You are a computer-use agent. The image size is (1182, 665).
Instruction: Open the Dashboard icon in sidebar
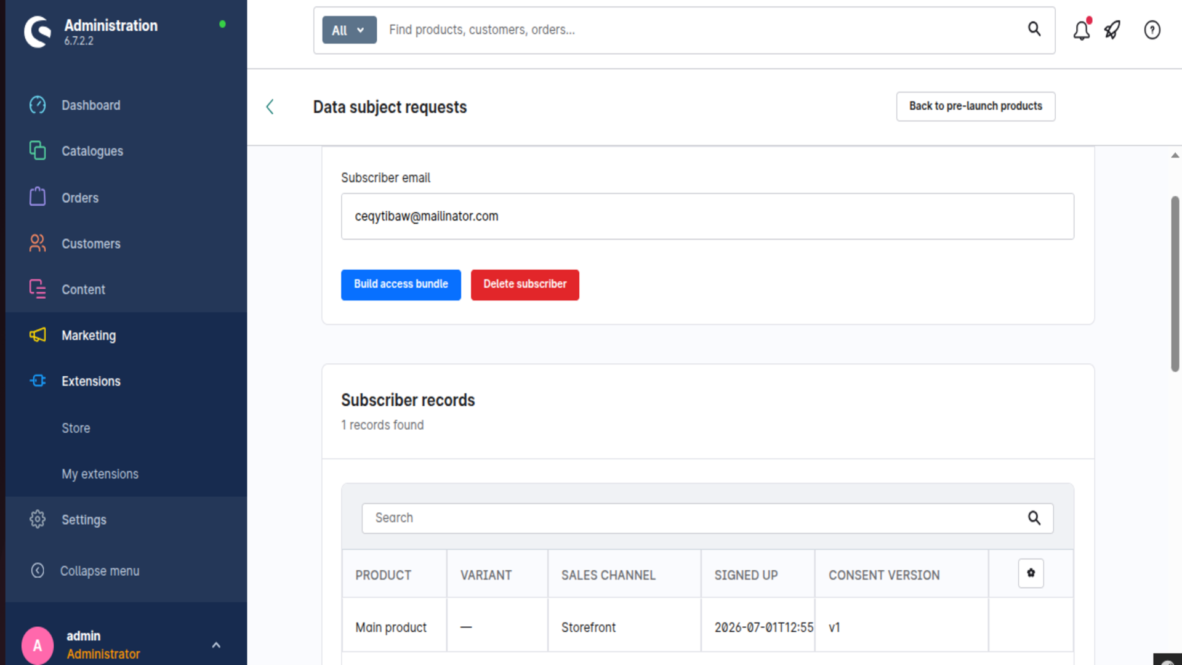38,105
